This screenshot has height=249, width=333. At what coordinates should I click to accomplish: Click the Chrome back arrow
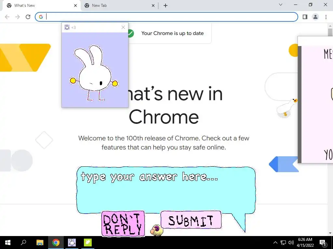tap(7, 17)
